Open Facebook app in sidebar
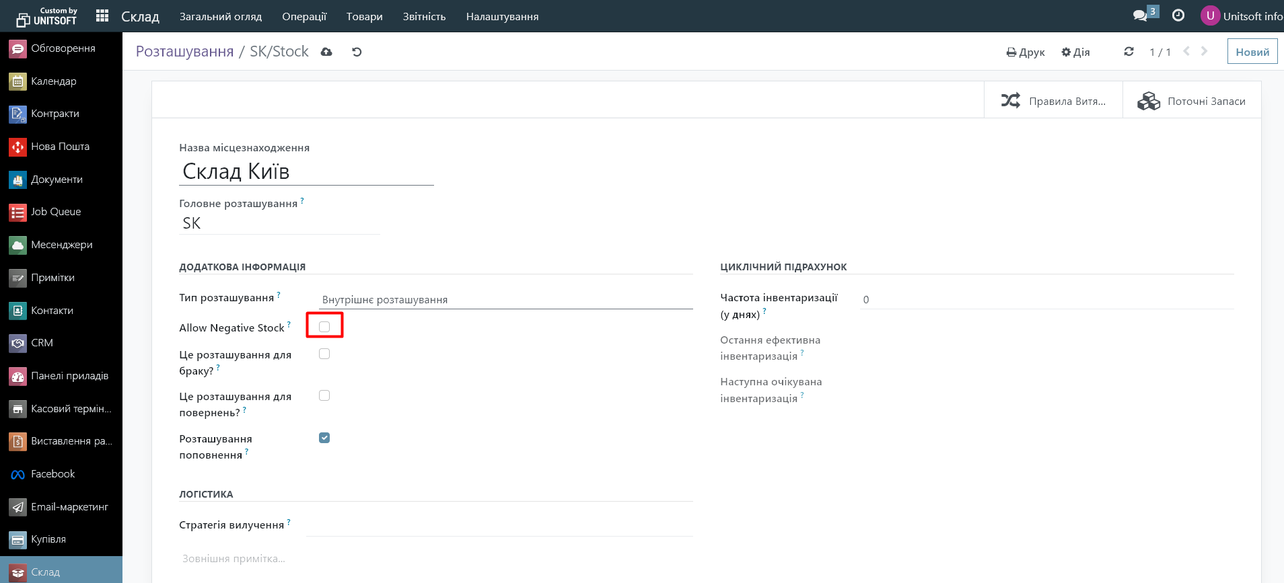 (52, 474)
